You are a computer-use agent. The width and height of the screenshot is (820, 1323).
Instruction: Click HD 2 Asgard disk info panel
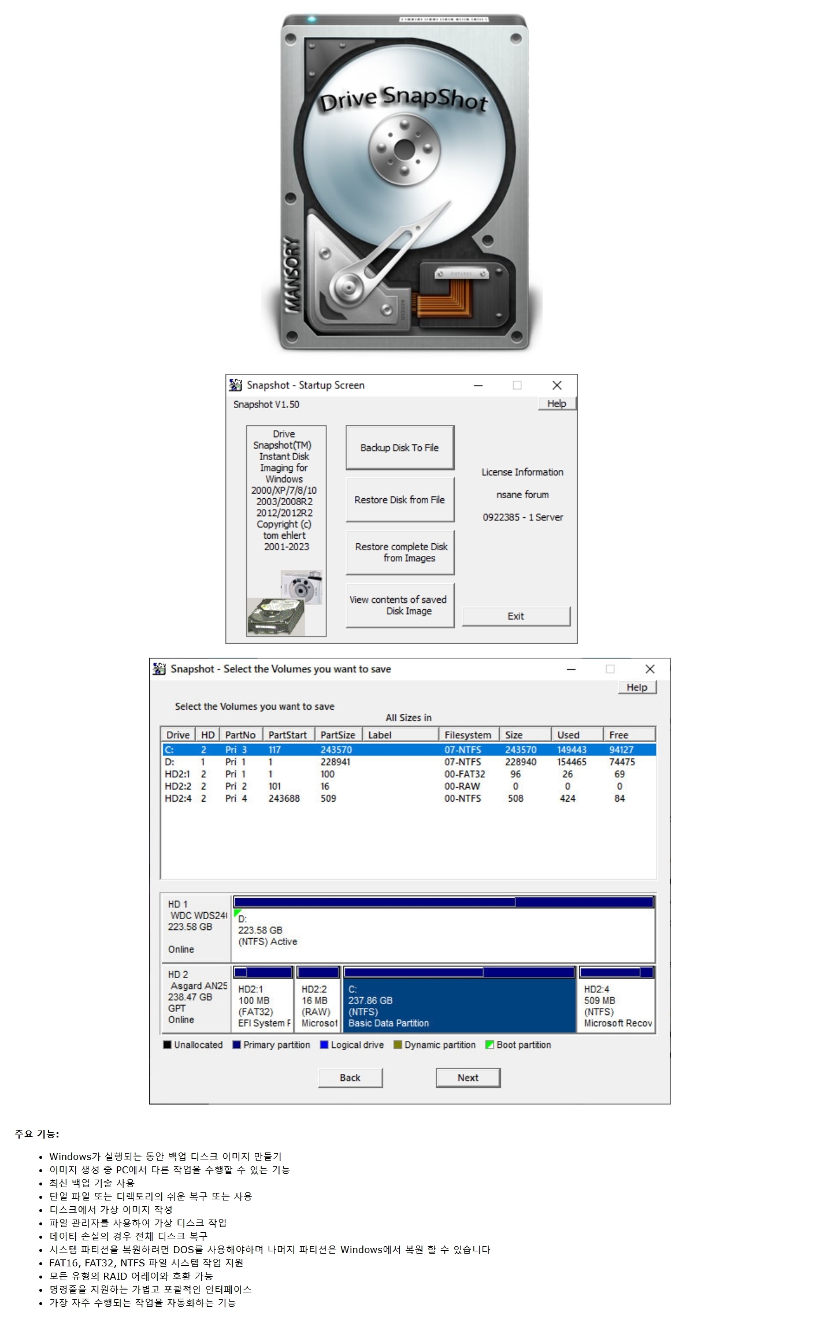pyautogui.click(x=196, y=998)
